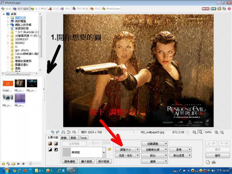The image size is (232, 174).
Task: Toggle thumbnail panel collapse handle
Action: click(x=43, y=89)
